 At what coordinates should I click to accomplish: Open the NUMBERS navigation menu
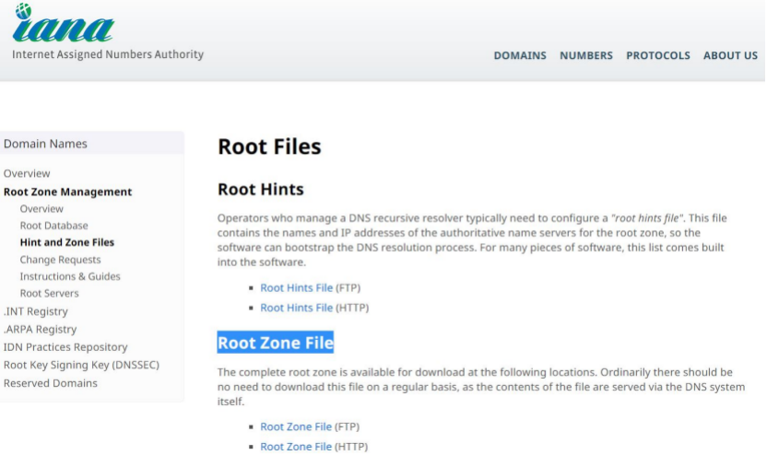tap(585, 55)
